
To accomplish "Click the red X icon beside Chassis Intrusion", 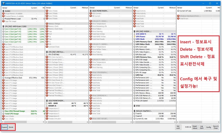I will [x=47, y=119].
